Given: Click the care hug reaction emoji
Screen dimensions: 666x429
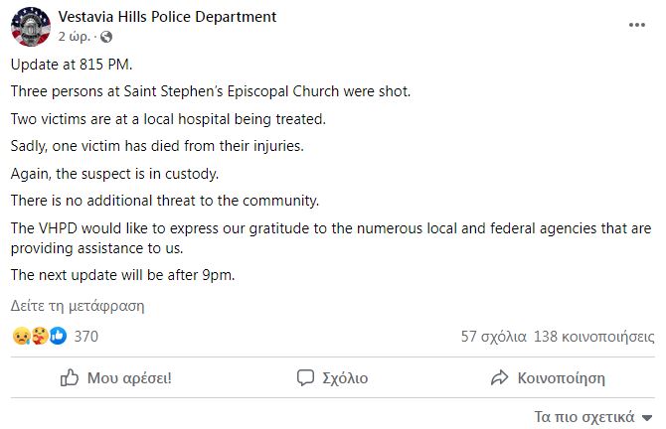Looking at the screenshot, I should [x=40, y=336].
